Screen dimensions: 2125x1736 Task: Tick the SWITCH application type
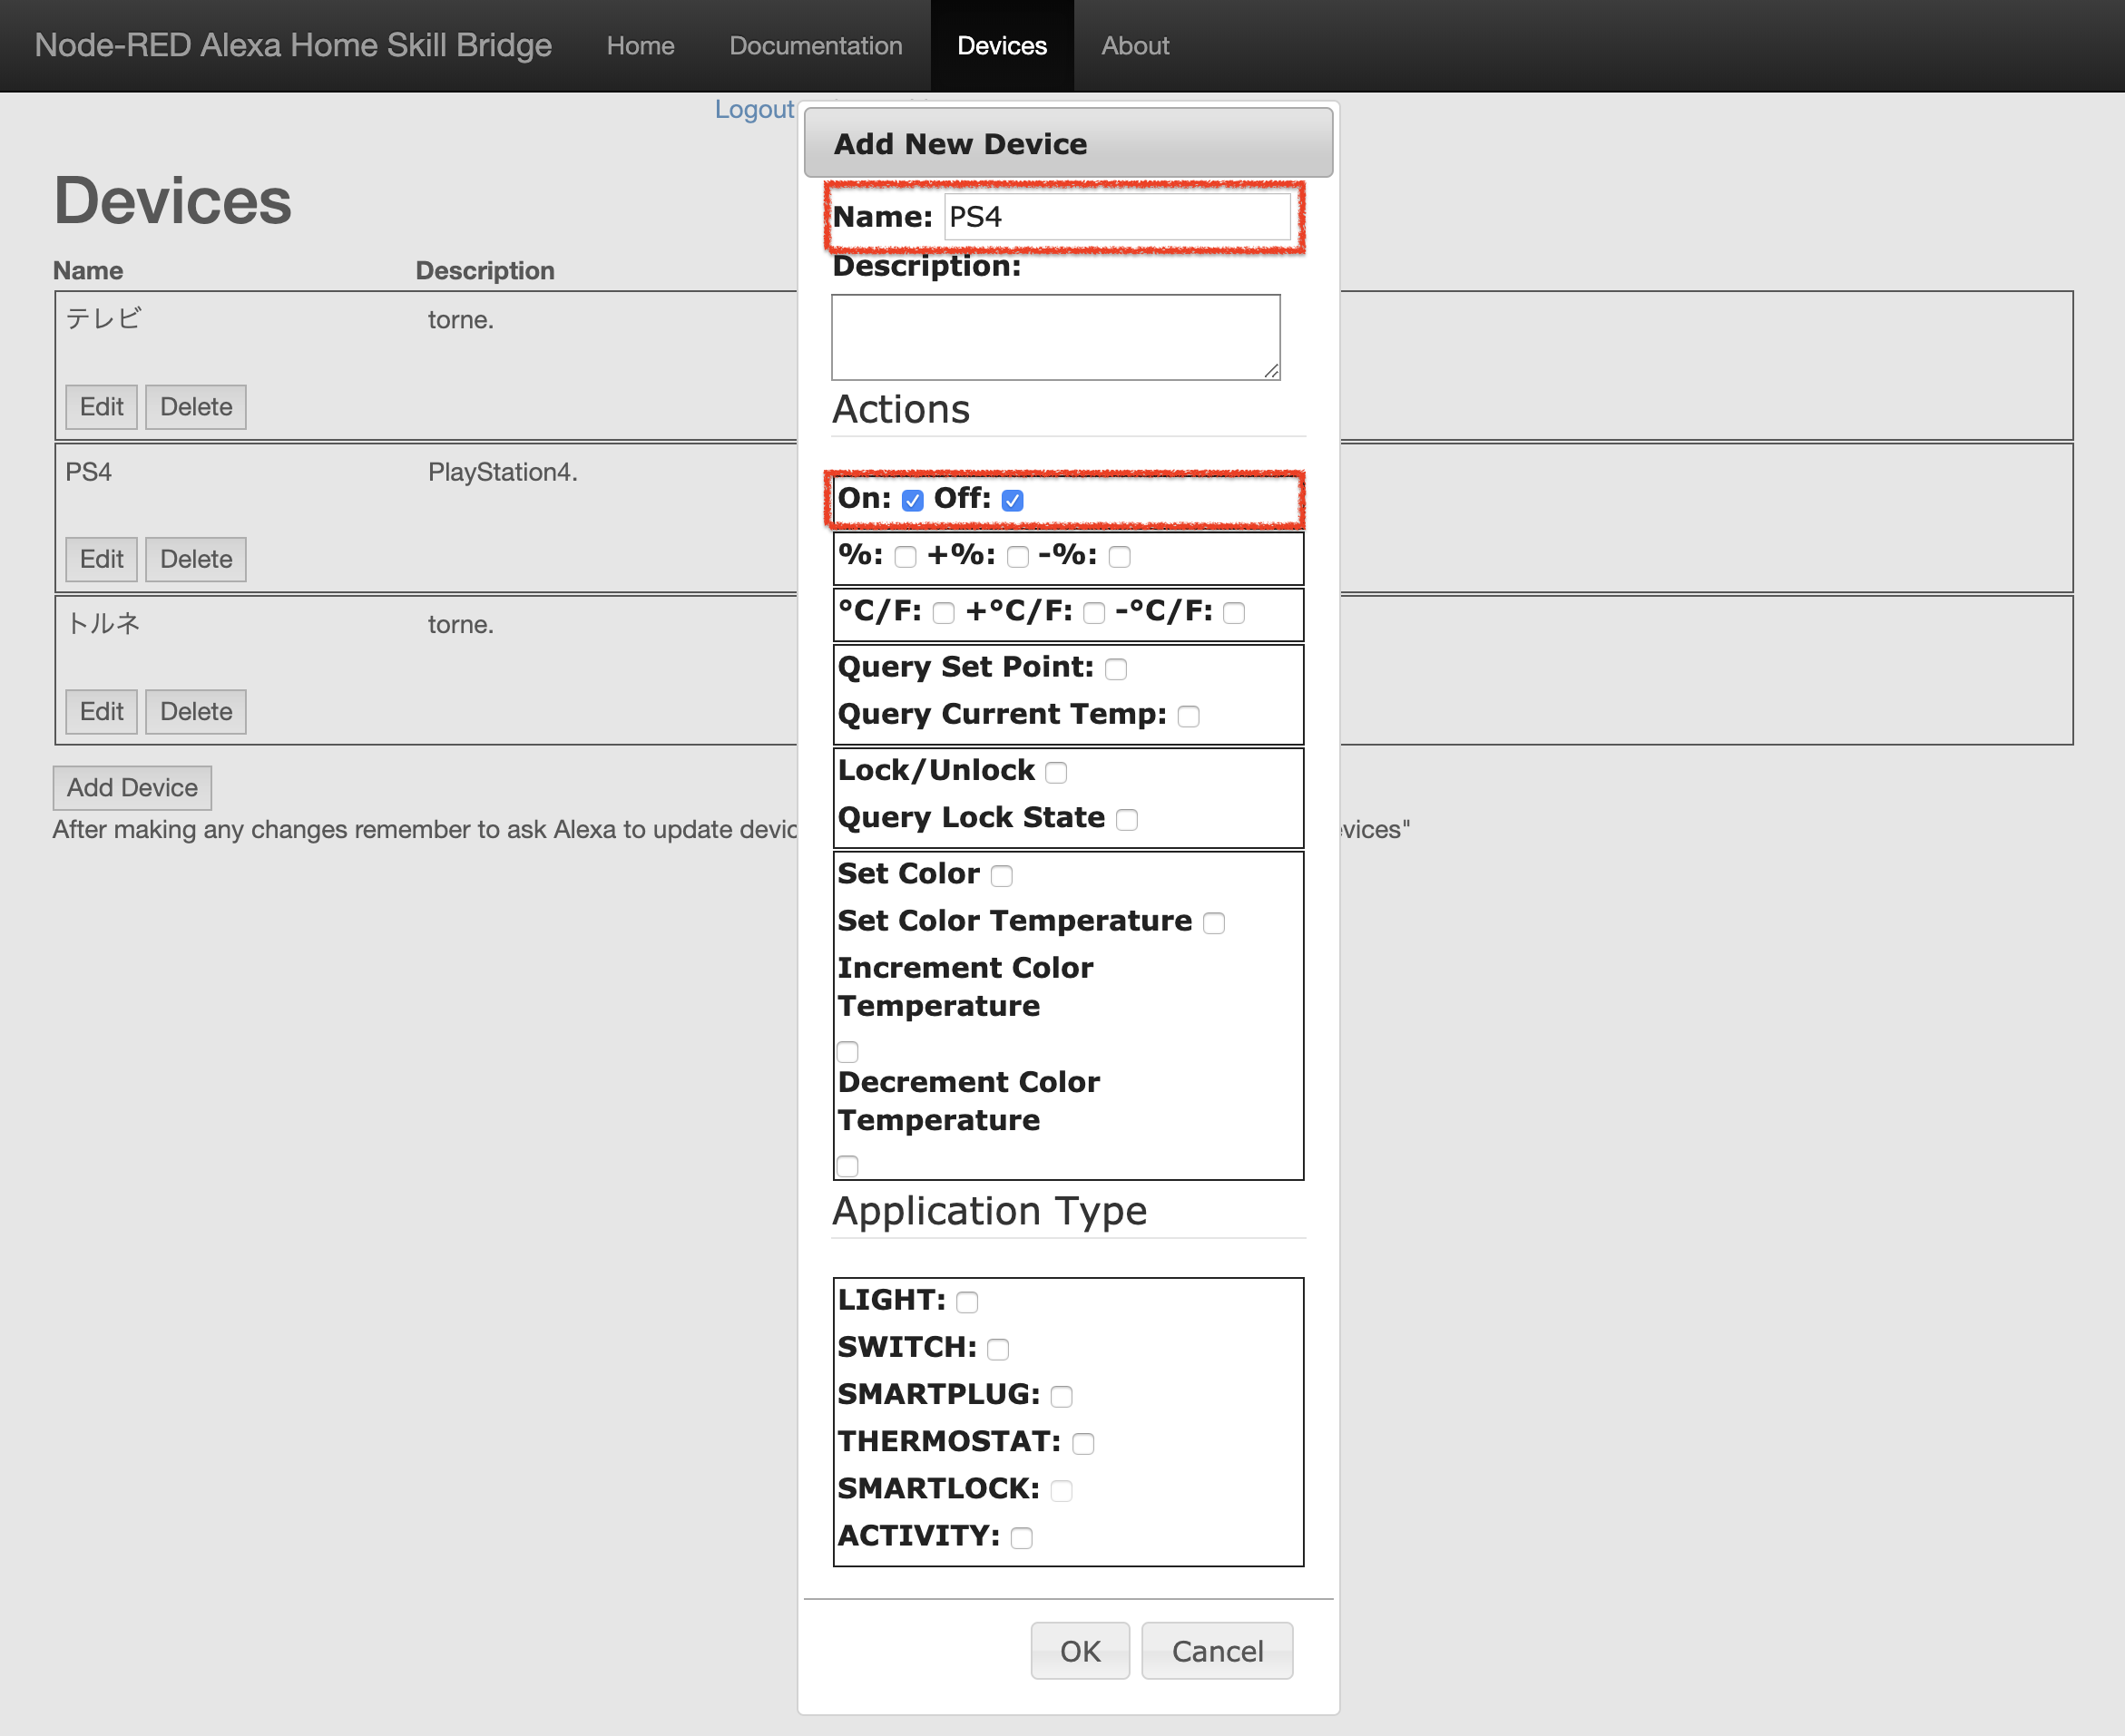[x=997, y=1349]
